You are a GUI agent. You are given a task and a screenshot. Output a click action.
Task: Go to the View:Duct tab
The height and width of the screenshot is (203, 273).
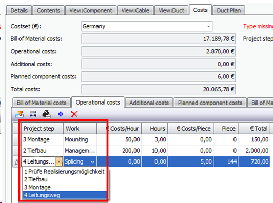(x=171, y=10)
